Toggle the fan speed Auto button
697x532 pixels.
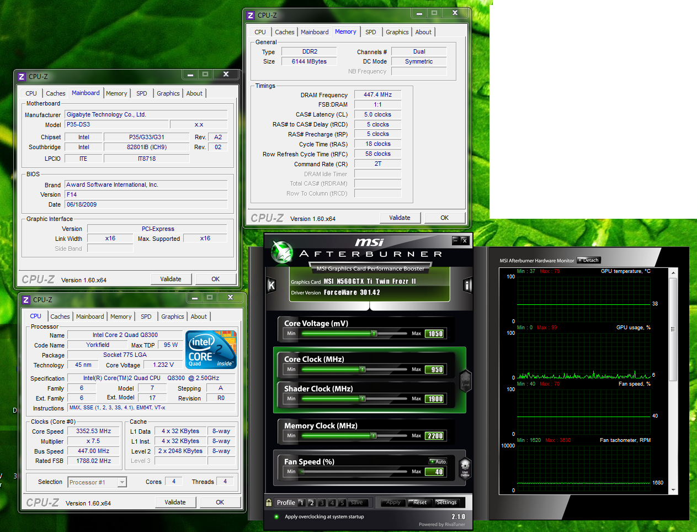(x=438, y=461)
